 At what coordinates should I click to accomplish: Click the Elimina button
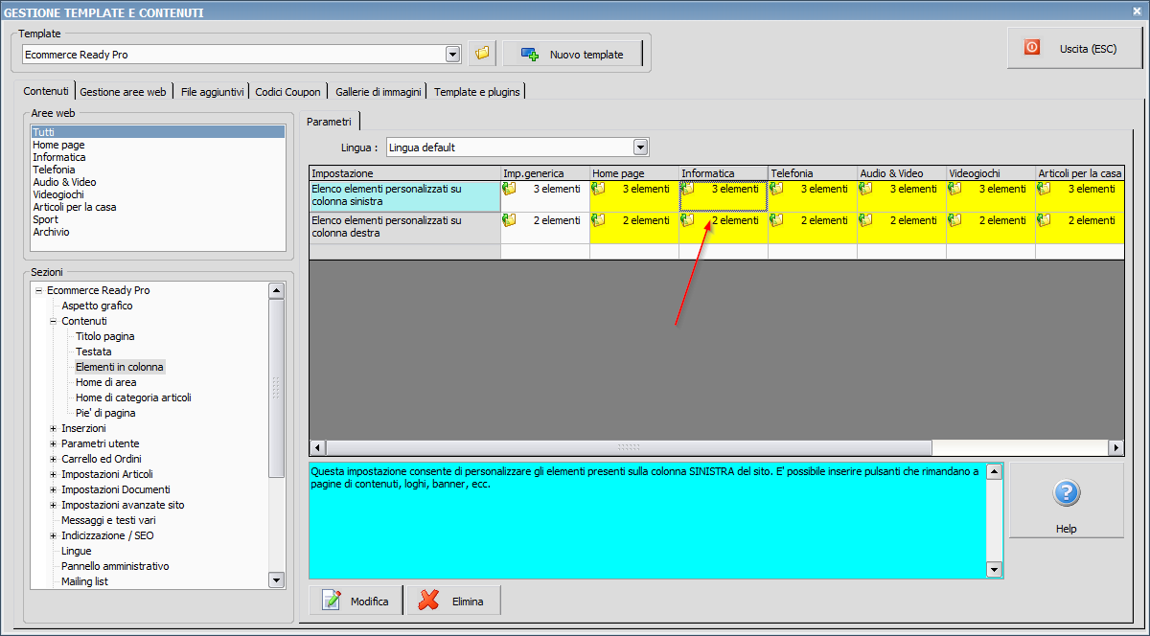(x=453, y=601)
